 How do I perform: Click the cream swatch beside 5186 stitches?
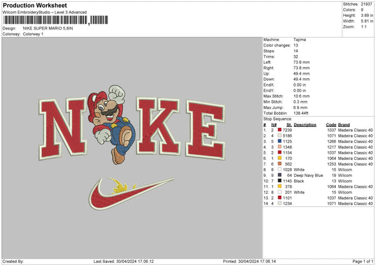coord(279,136)
